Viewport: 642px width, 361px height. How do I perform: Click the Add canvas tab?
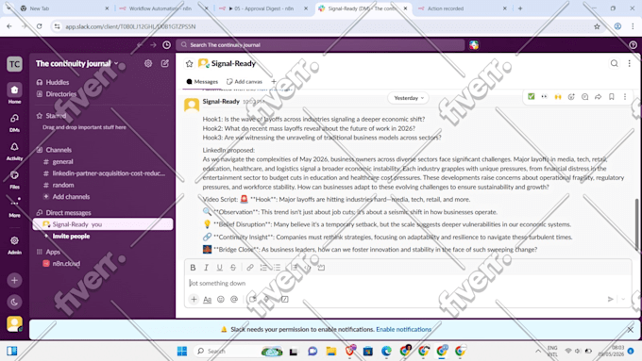[245, 82]
